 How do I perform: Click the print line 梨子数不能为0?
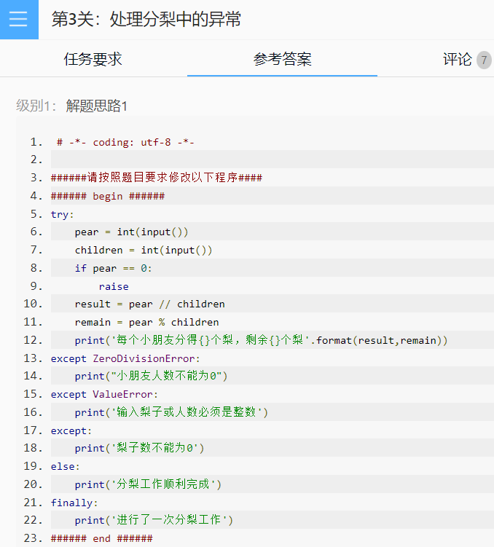tap(140, 448)
